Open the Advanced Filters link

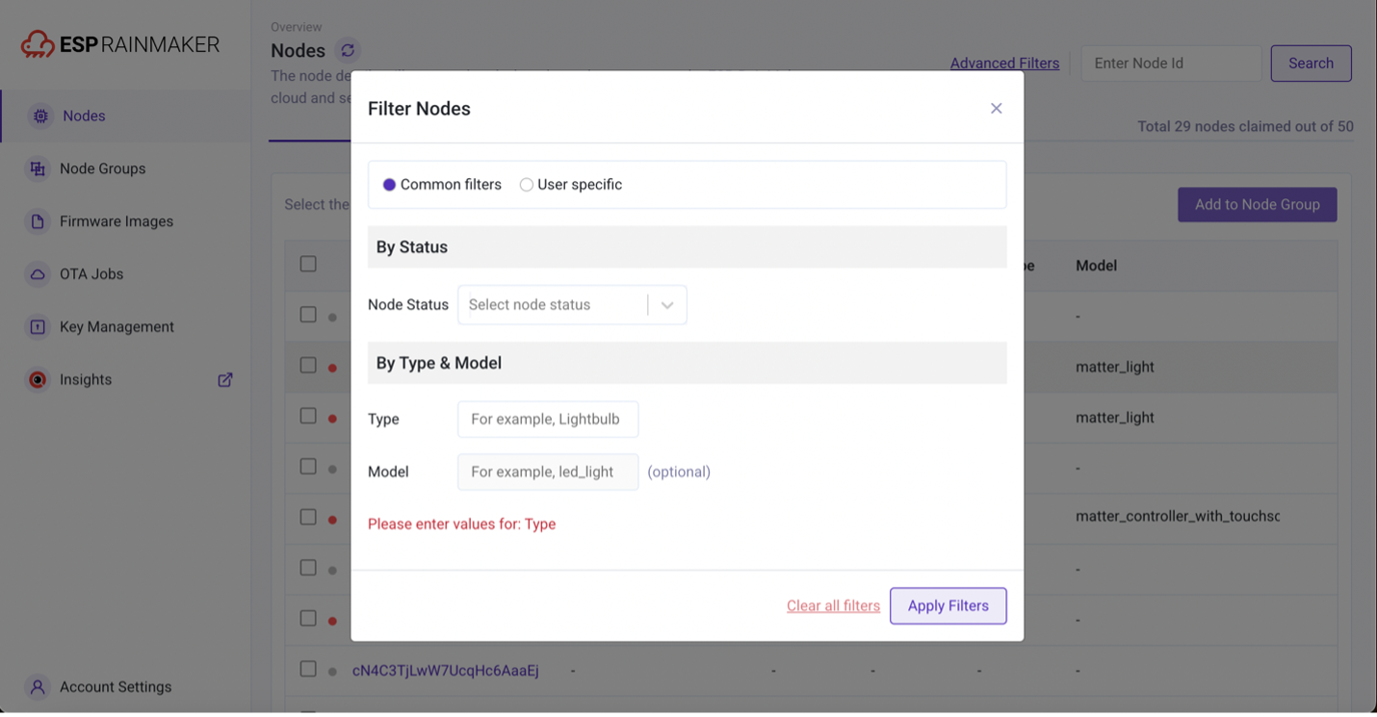click(x=1004, y=64)
